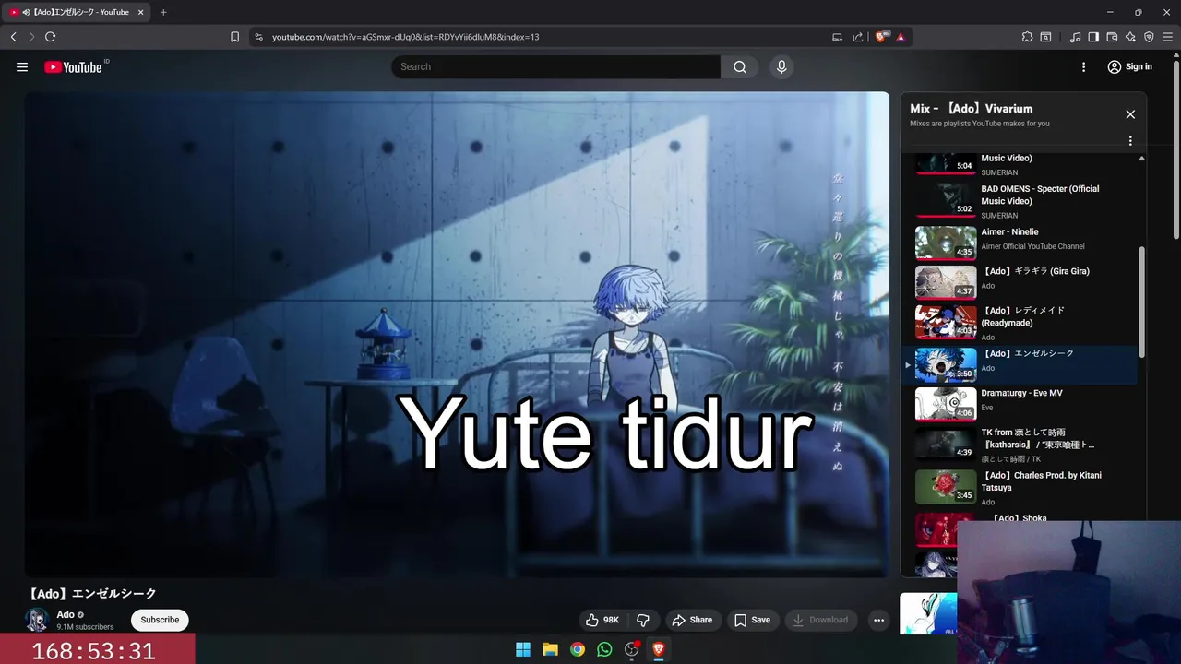Image resolution: width=1181 pixels, height=664 pixels.
Task: Open site settings icon in address bar
Action: pyautogui.click(x=258, y=37)
